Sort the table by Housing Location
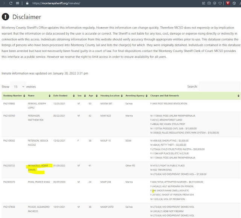This screenshot has height=218, width=241. pyautogui.click(x=111, y=96)
